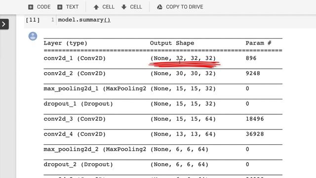
Task: Click the user avatar beside output
Action: coord(33,36)
